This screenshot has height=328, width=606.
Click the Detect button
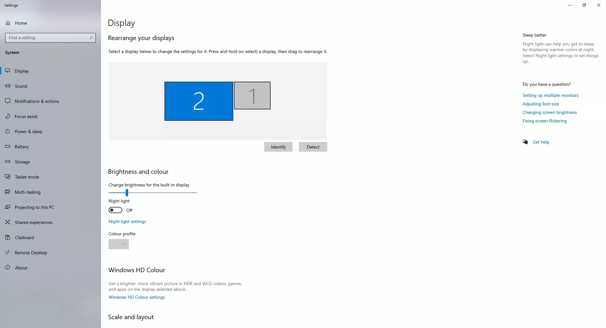(313, 147)
